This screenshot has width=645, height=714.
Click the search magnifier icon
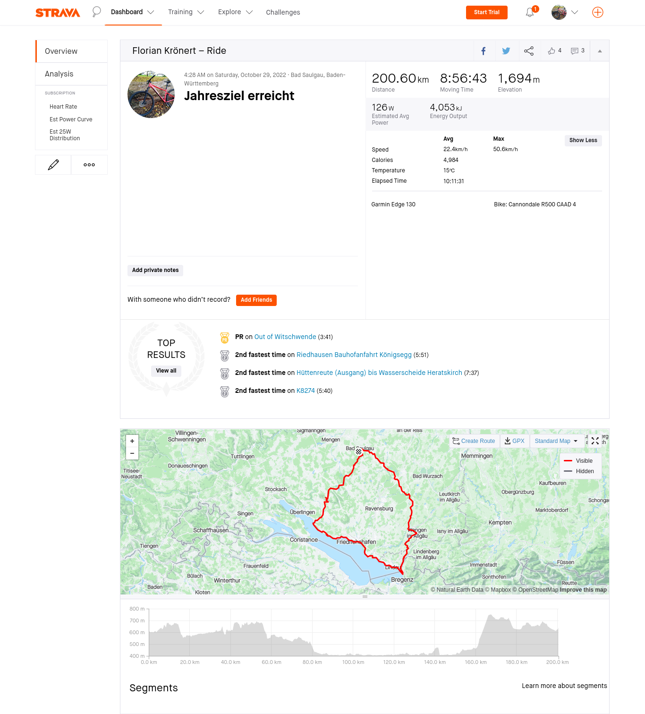click(96, 12)
